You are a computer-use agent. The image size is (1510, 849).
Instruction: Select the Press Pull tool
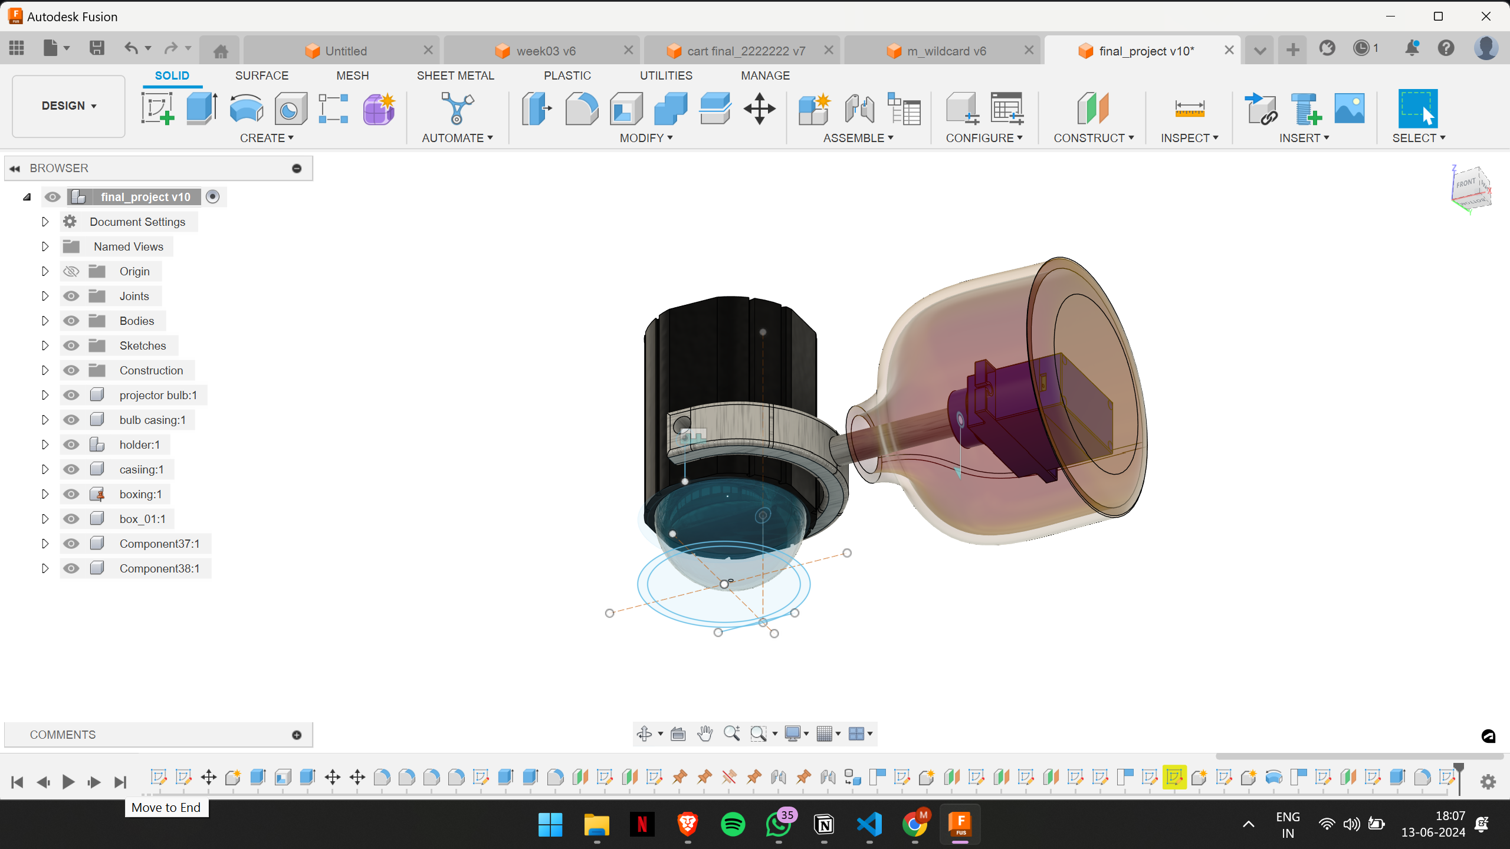point(537,108)
